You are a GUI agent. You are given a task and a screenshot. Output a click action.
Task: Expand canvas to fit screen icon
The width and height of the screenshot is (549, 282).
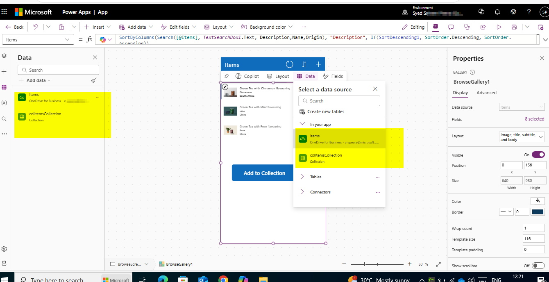(438, 264)
